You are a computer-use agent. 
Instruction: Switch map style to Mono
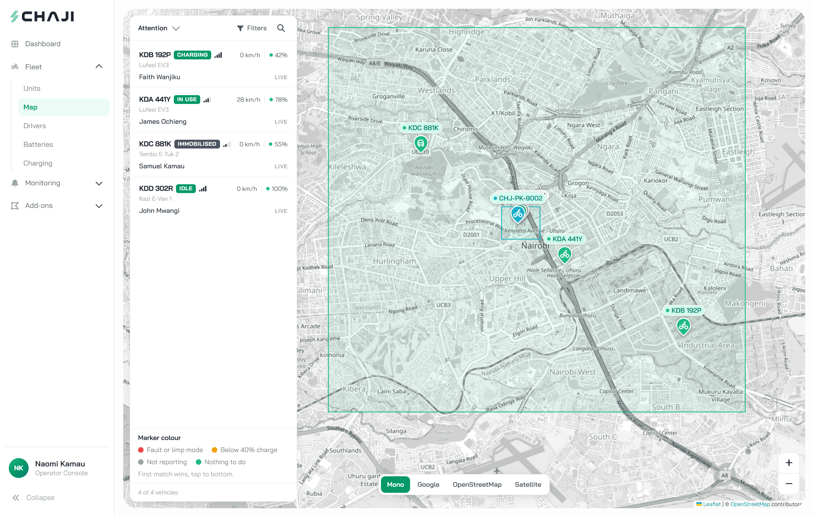point(395,485)
